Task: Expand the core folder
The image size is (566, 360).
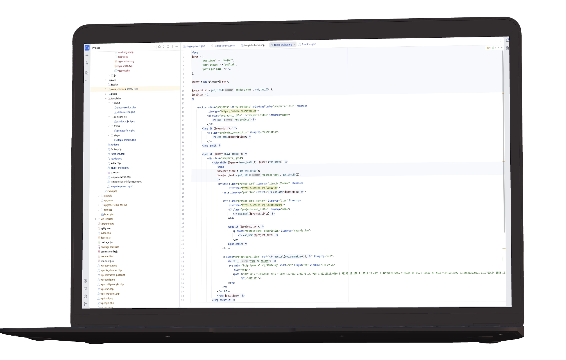Action: (x=106, y=80)
